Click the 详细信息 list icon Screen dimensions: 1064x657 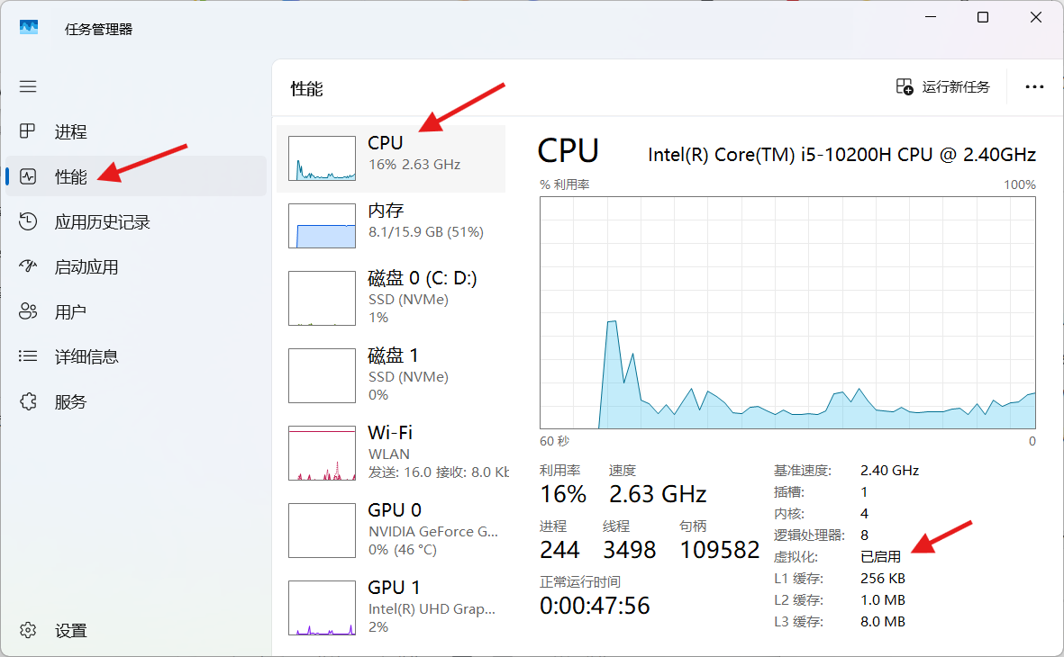(28, 357)
